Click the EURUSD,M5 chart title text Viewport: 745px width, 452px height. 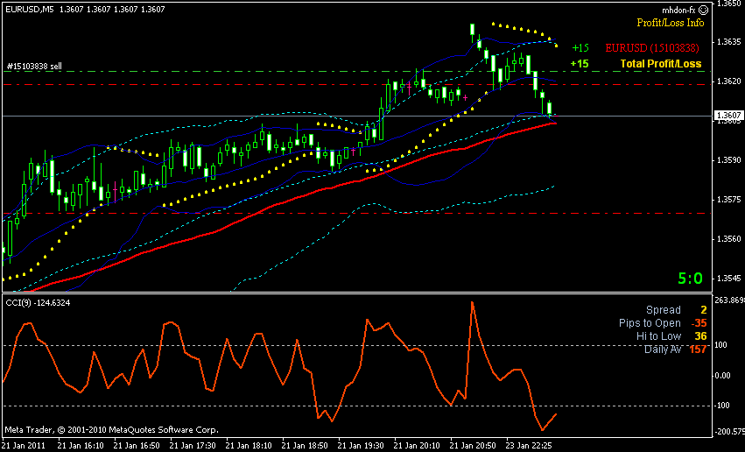pos(30,9)
